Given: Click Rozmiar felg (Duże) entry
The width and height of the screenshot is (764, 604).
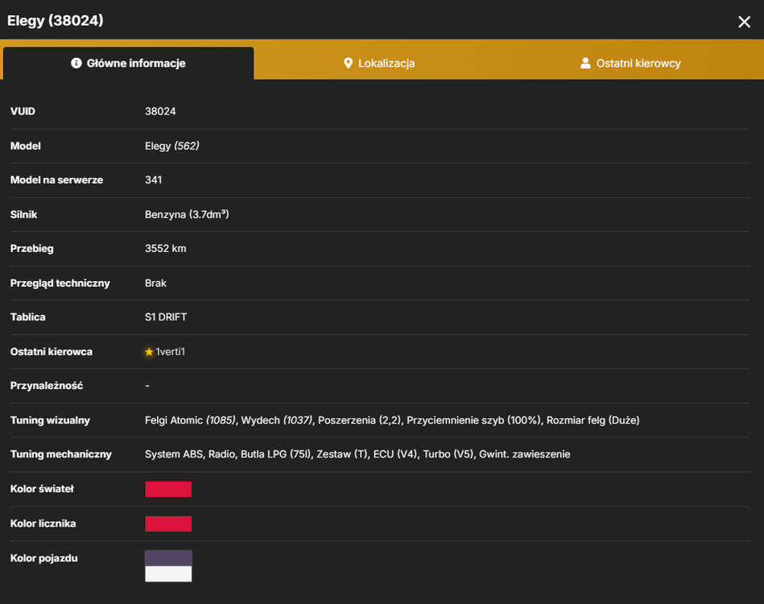Looking at the screenshot, I should (593, 420).
